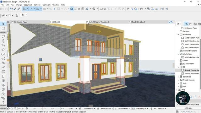Collapse the Worksheets tree node
Screen dimensions: 201x113
tap(178, 54)
